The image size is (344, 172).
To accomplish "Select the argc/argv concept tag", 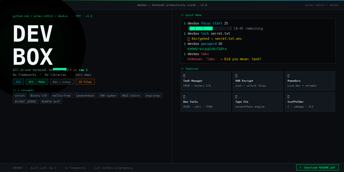I will 153,95.
